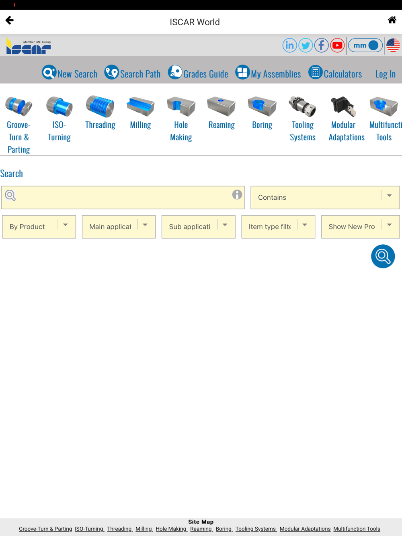Image resolution: width=402 pixels, height=536 pixels.
Task: Focus the yellow search text field
Action: (123, 197)
